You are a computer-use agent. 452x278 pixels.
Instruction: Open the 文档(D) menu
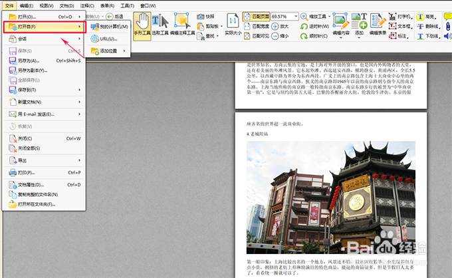66,5
